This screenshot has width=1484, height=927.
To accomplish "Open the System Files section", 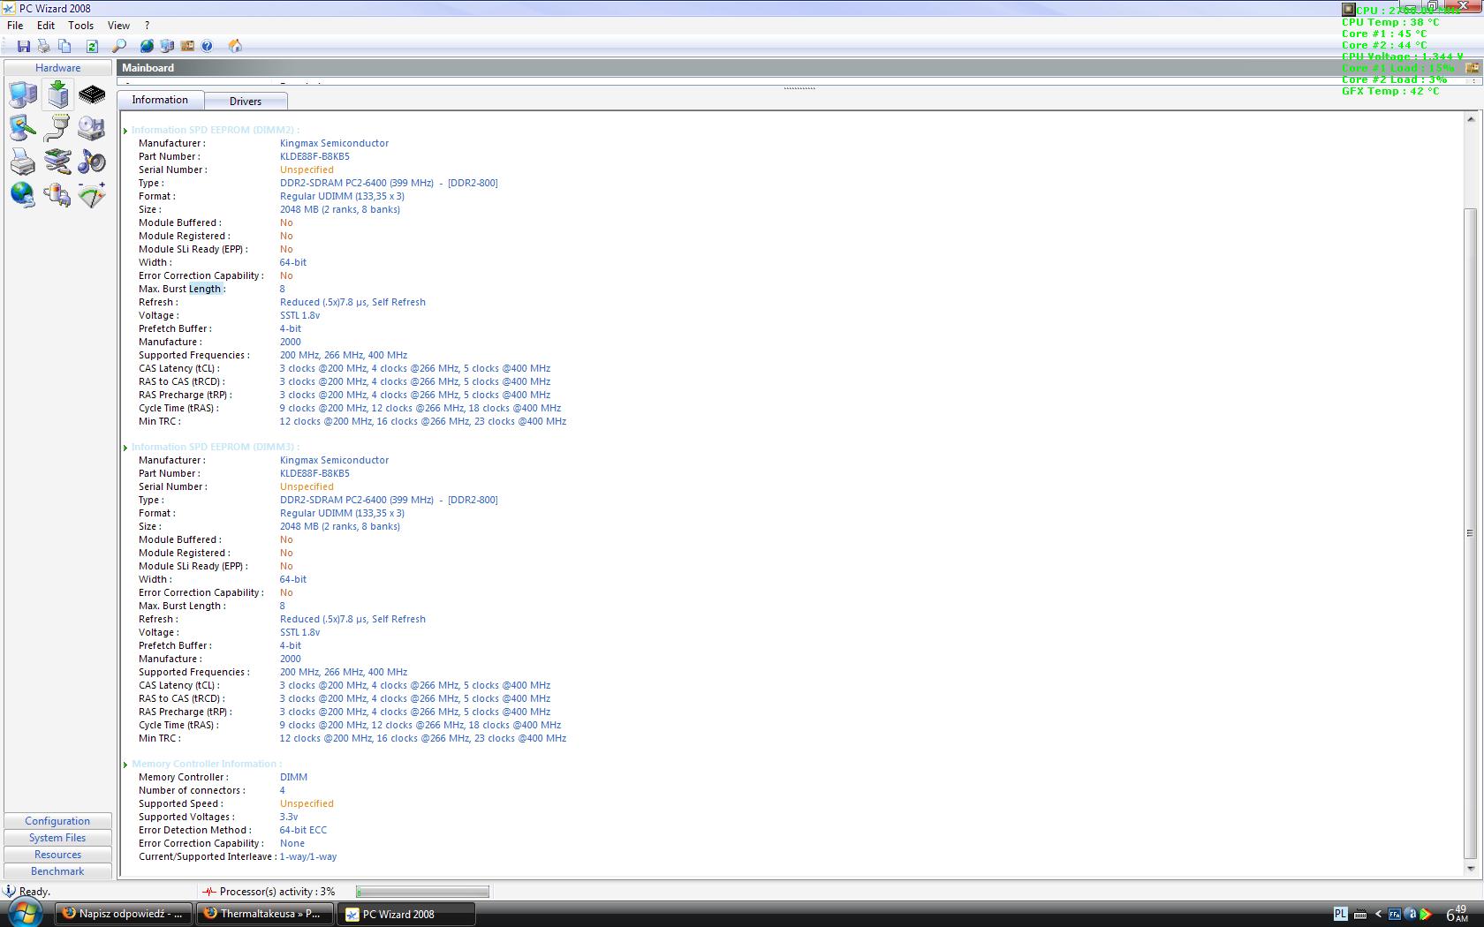I will click(57, 838).
